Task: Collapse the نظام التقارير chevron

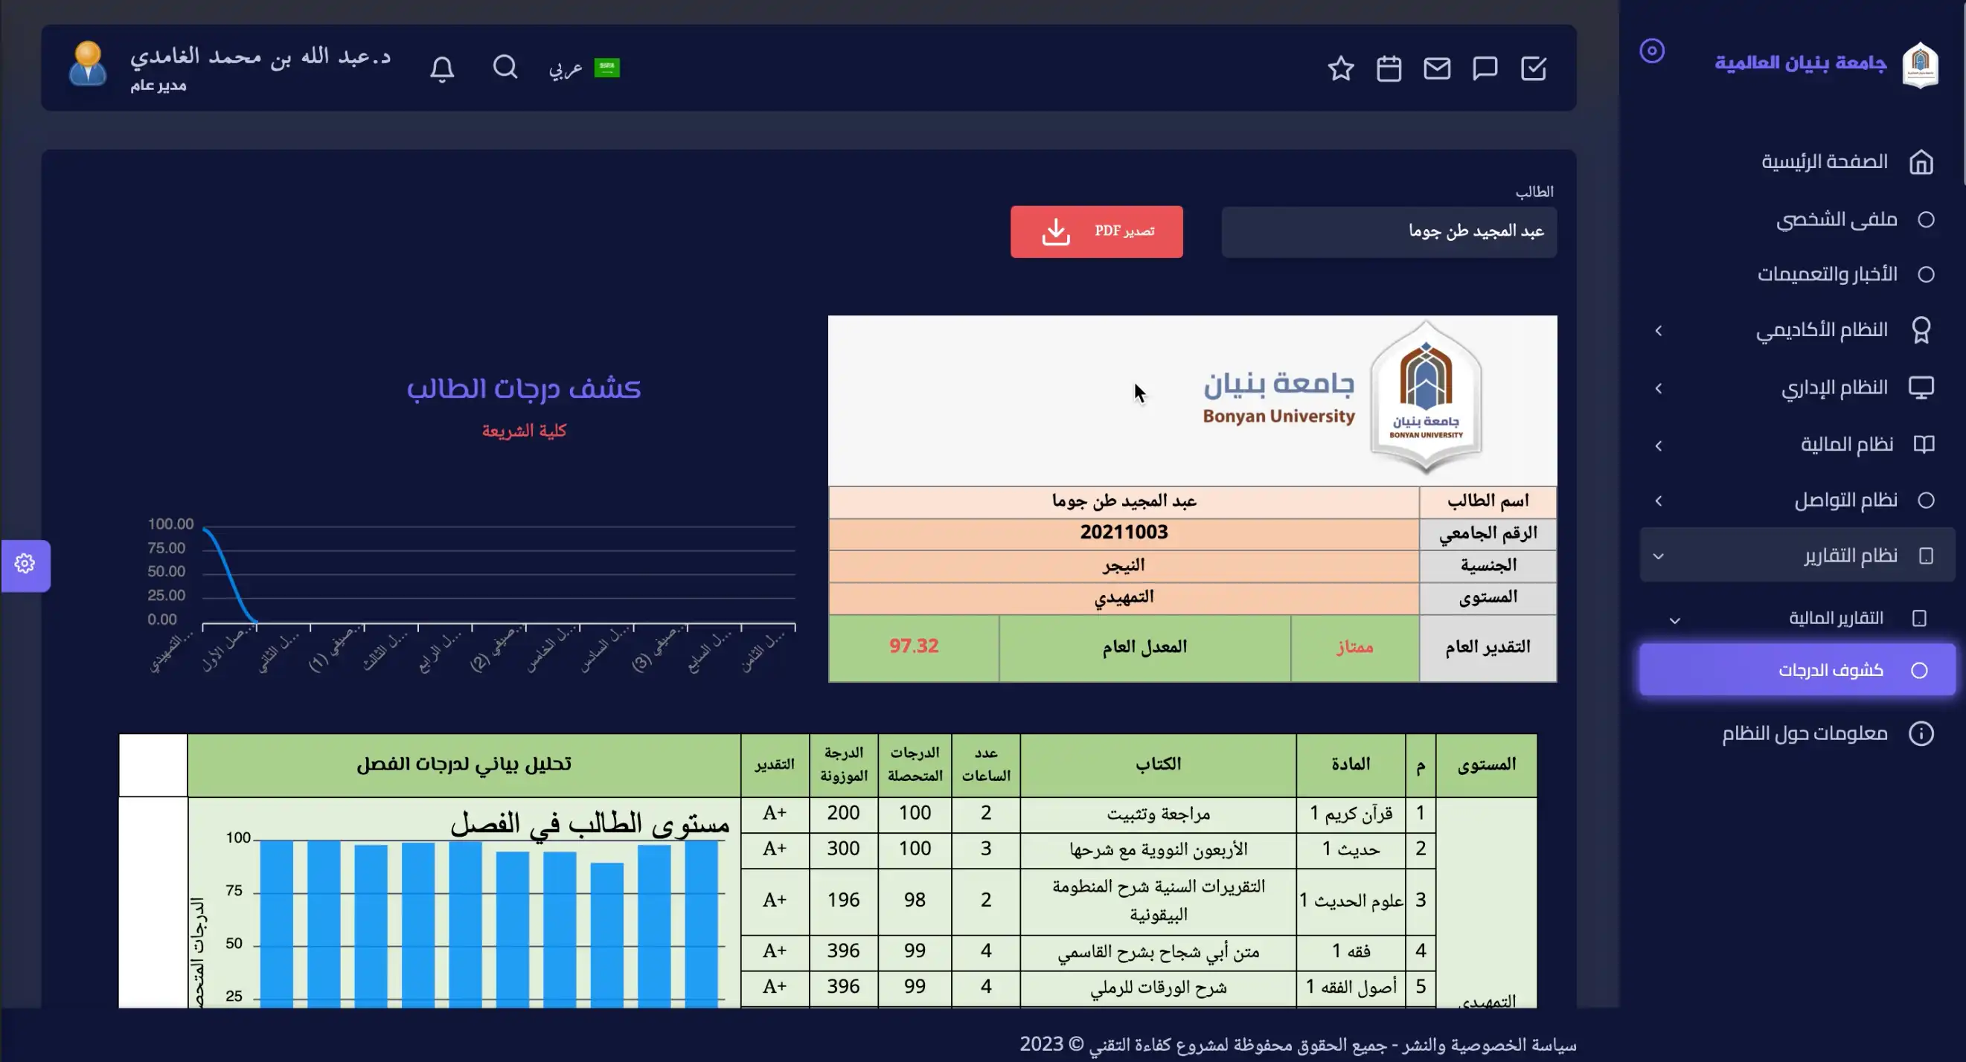Action: click(1659, 556)
